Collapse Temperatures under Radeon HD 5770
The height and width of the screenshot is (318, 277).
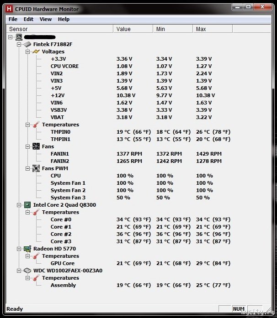point(27,256)
